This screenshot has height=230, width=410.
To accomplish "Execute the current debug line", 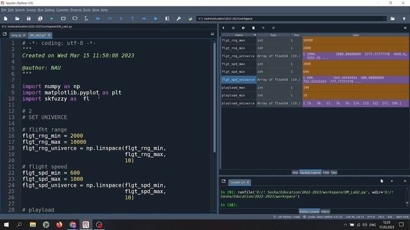I will click(x=110, y=19).
